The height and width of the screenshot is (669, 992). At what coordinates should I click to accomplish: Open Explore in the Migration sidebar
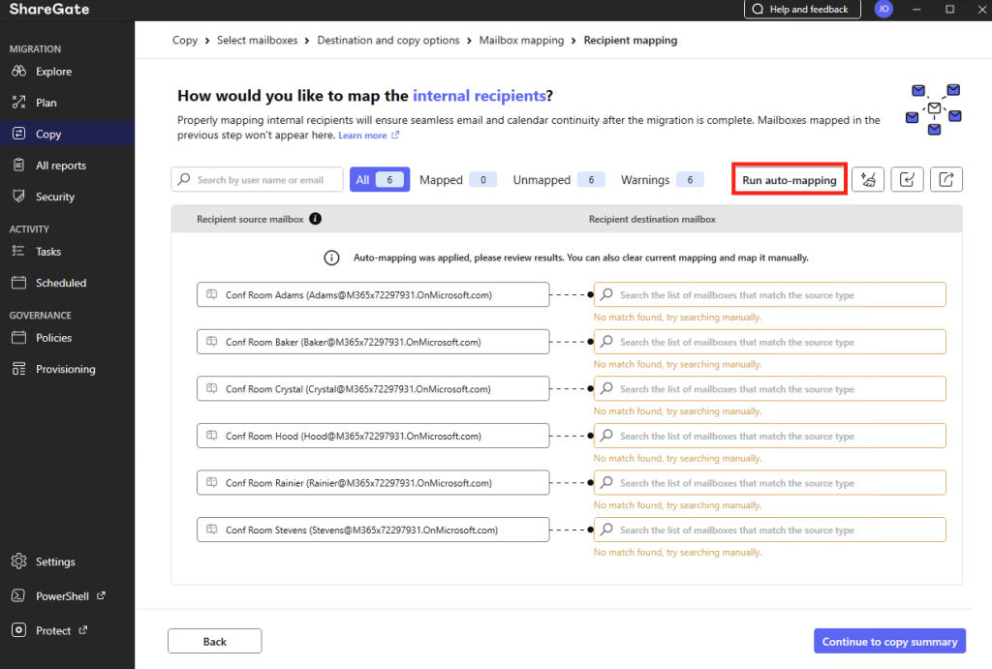point(53,72)
